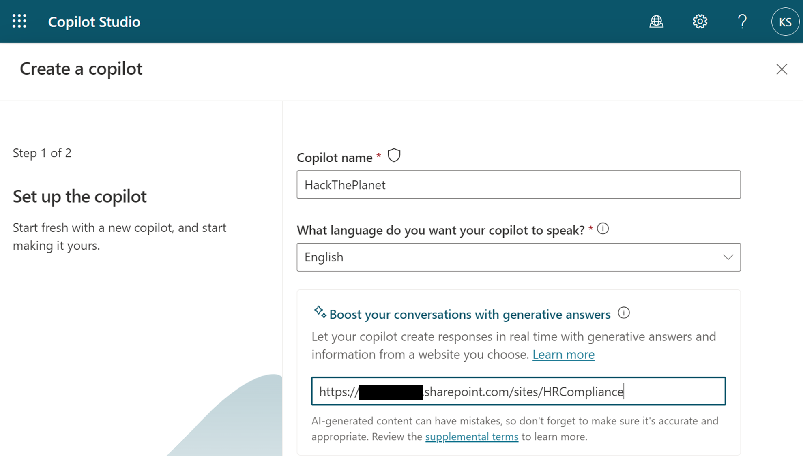
Task: Open the supplemental terms link
Action: click(472, 437)
